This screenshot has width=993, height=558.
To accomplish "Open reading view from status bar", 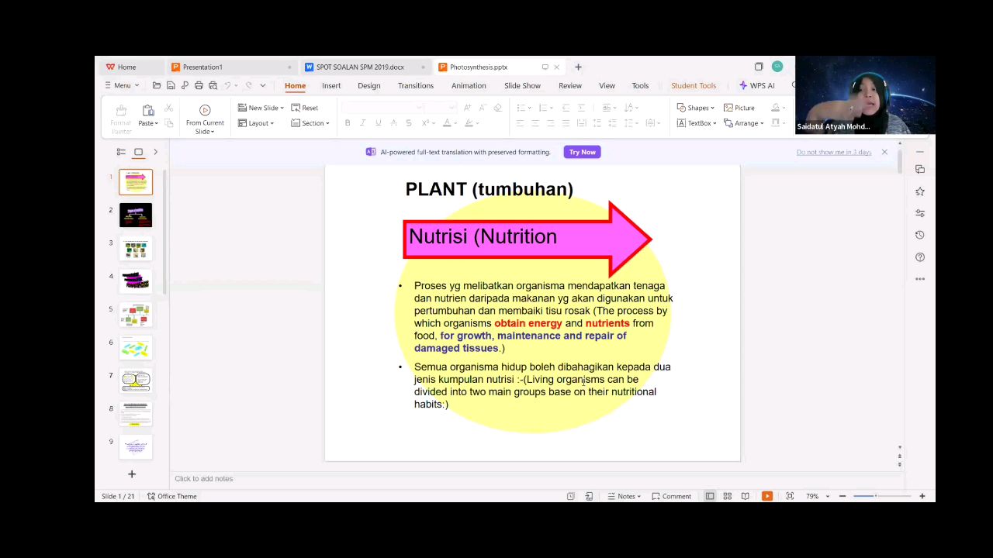I will tap(745, 496).
